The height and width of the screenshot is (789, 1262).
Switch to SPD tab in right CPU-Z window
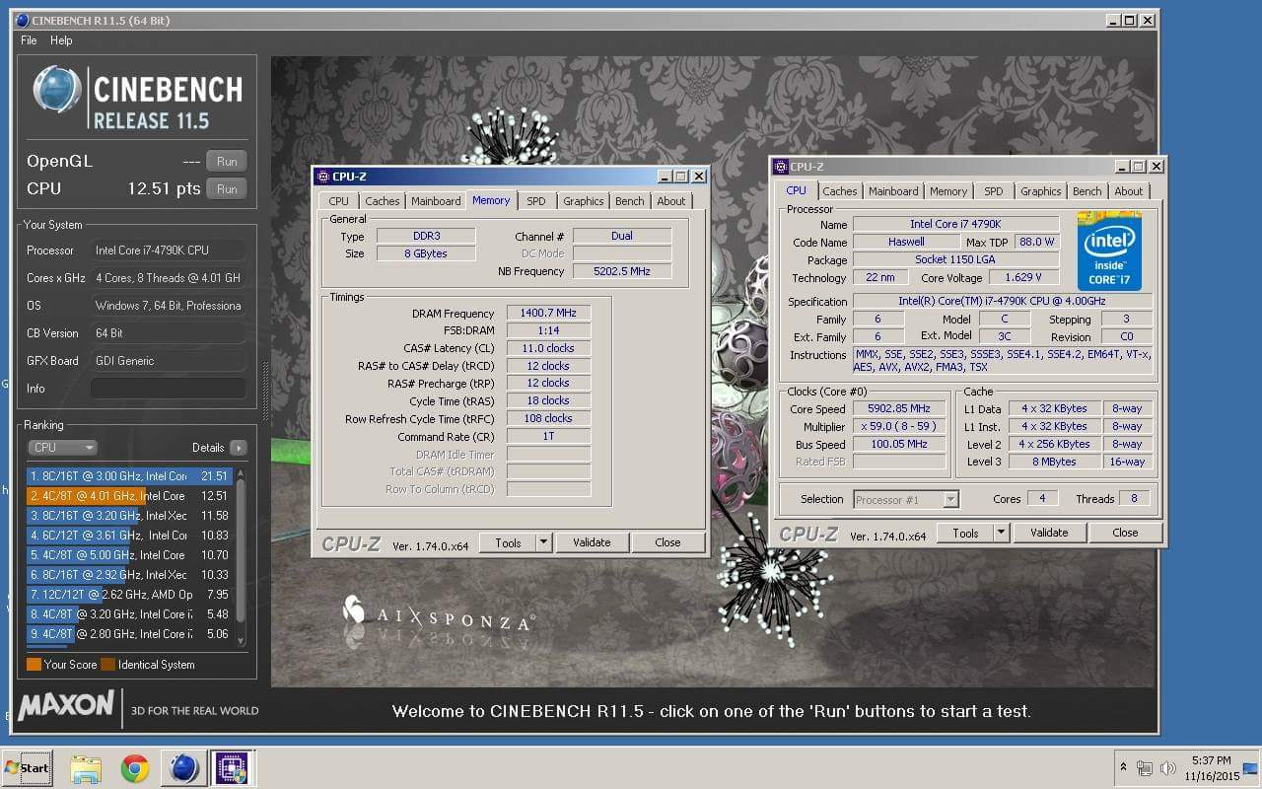[994, 191]
